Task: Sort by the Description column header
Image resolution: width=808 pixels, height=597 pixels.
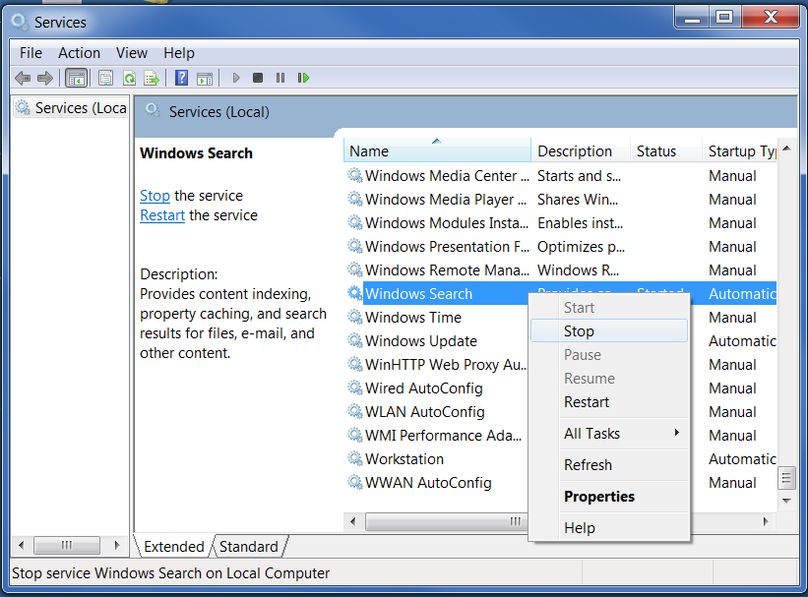Action: [581, 150]
